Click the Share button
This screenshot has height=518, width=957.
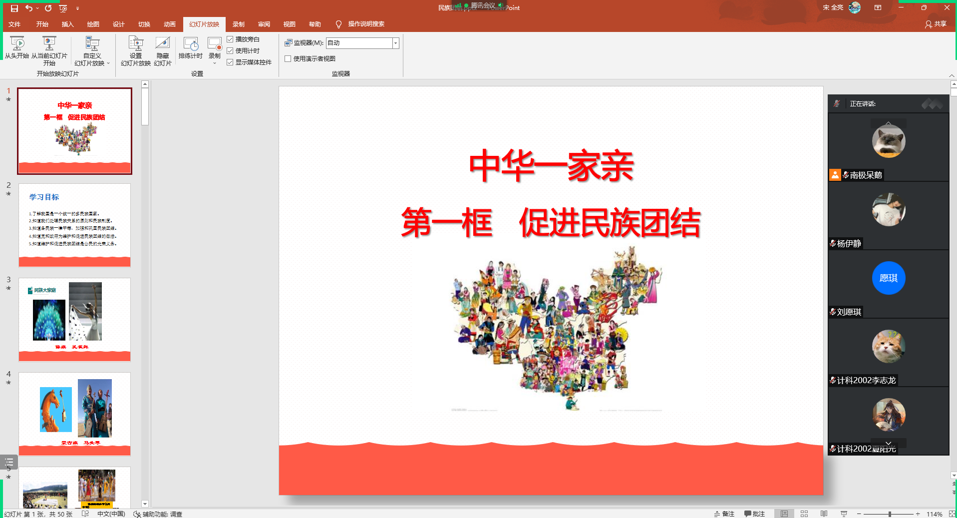[x=936, y=24]
